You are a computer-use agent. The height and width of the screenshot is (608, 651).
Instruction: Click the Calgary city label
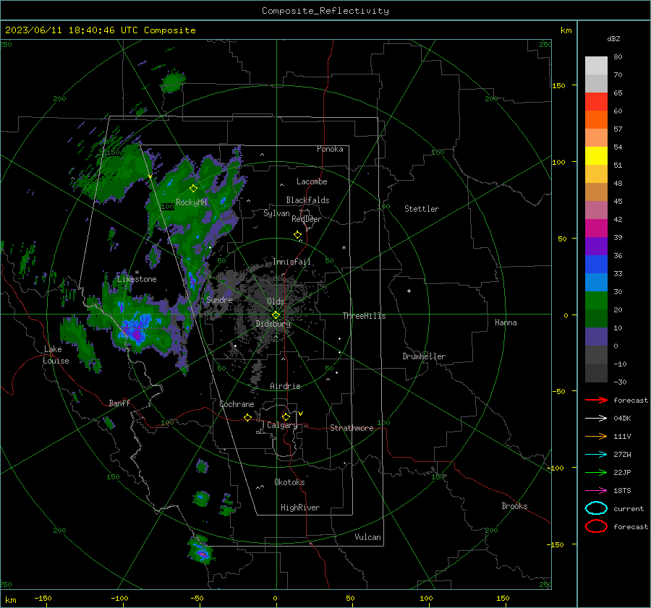(282, 425)
